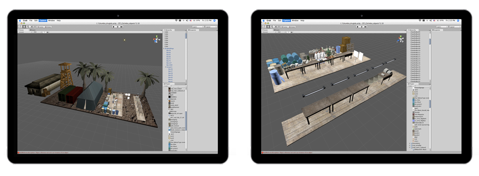This screenshot has width=479, height=176.
Task: Click the Create button in left Project panel
Action: [x=166, y=86]
